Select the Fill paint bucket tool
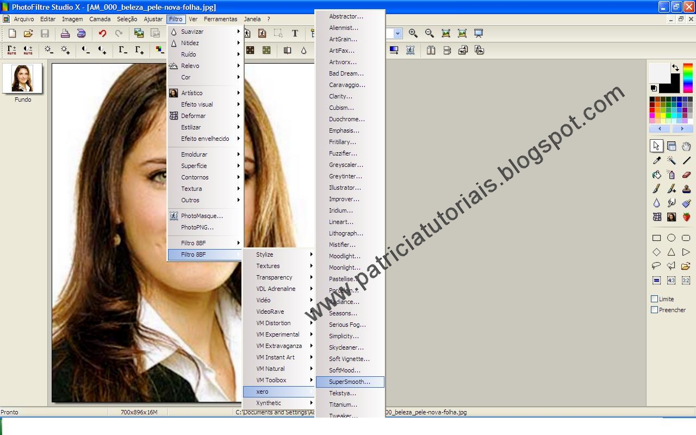 point(657,175)
